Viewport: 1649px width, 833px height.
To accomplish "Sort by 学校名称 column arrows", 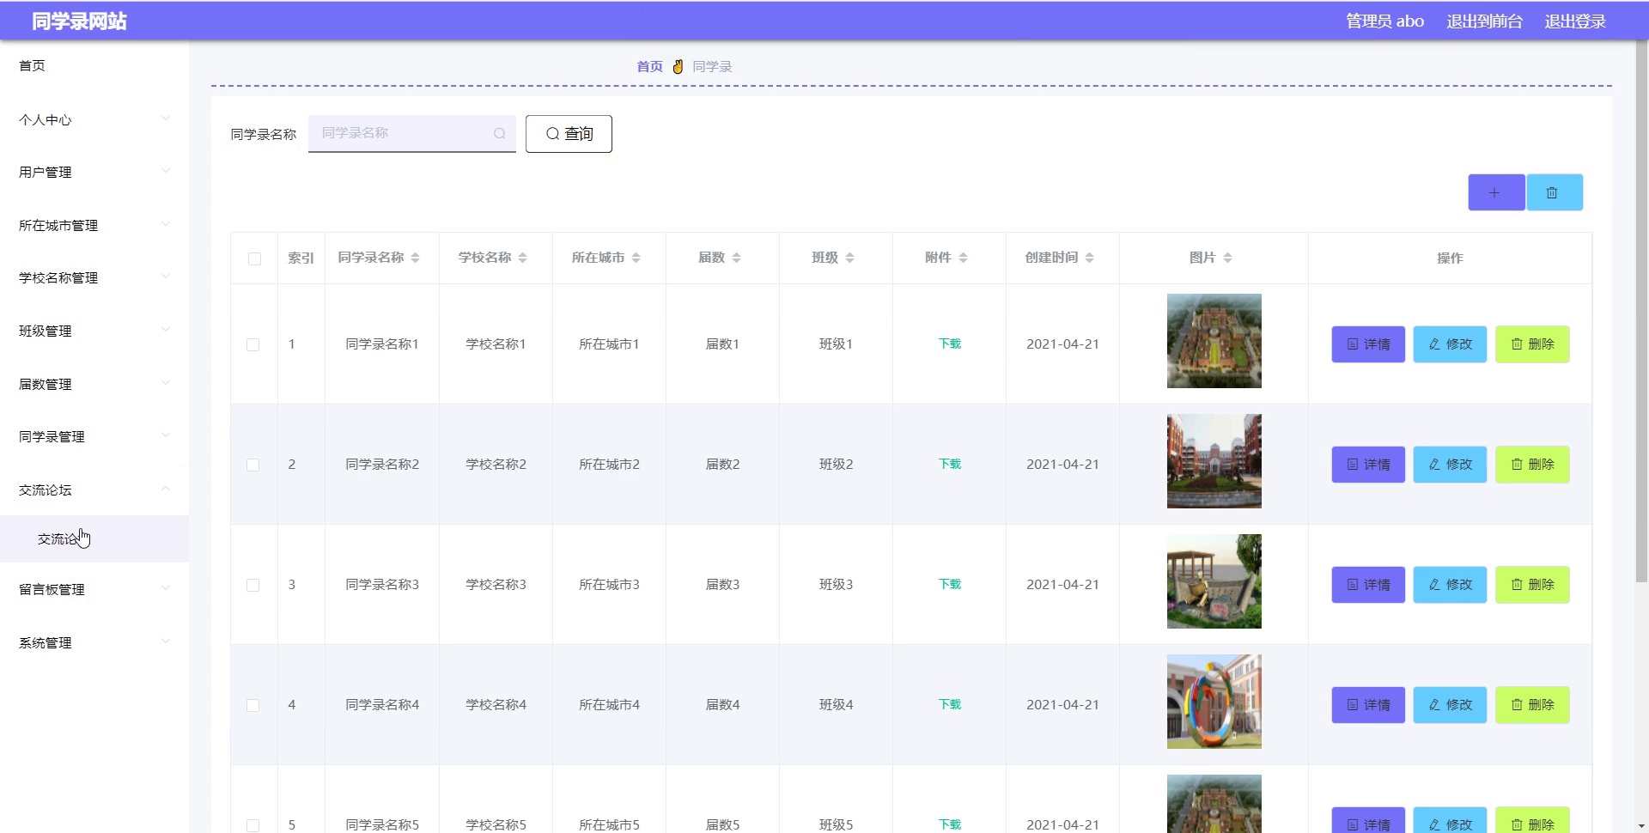I will pos(522,258).
